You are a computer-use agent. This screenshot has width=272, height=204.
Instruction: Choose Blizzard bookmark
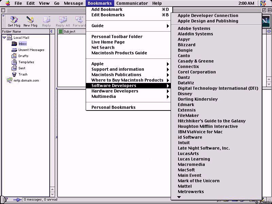point(216,45)
